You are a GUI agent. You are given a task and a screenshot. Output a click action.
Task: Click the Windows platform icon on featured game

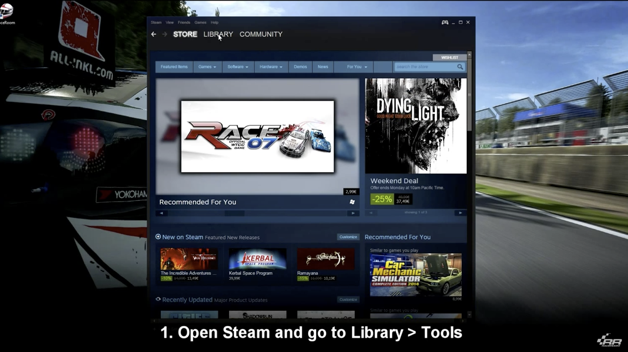point(352,202)
